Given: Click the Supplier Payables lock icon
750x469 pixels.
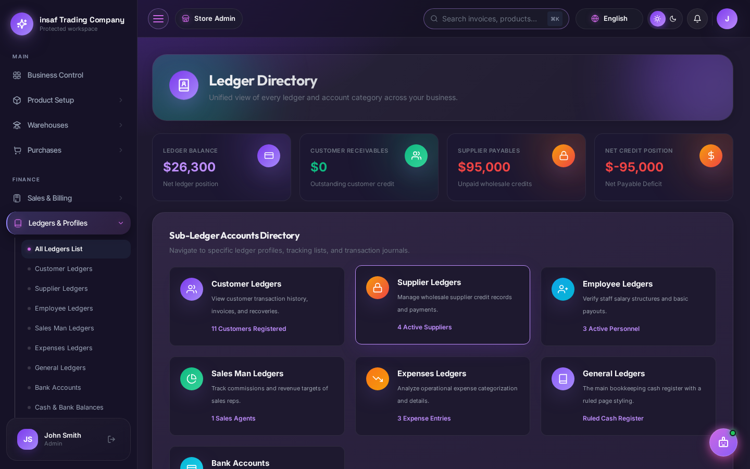Looking at the screenshot, I should pyautogui.click(x=564, y=156).
